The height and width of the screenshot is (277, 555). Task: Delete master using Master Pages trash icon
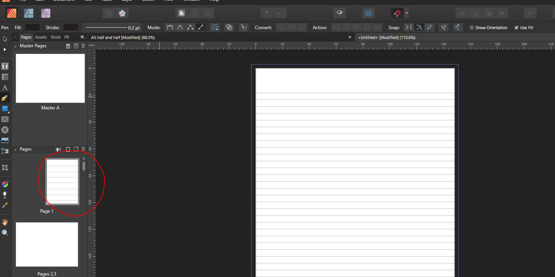[x=83, y=46]
